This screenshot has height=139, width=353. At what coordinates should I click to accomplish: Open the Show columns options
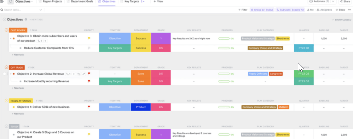[340, 10]
